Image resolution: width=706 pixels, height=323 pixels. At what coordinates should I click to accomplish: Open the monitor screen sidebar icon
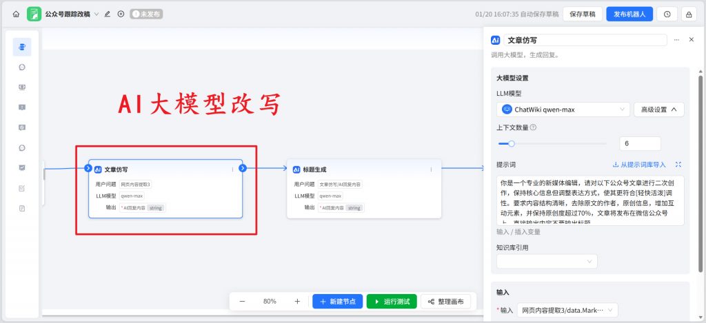click(22, 87)
